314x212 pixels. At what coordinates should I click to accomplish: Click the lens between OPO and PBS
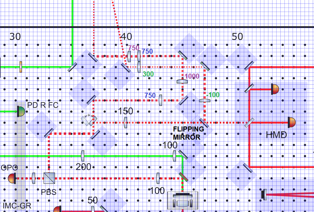coord(33,178)
